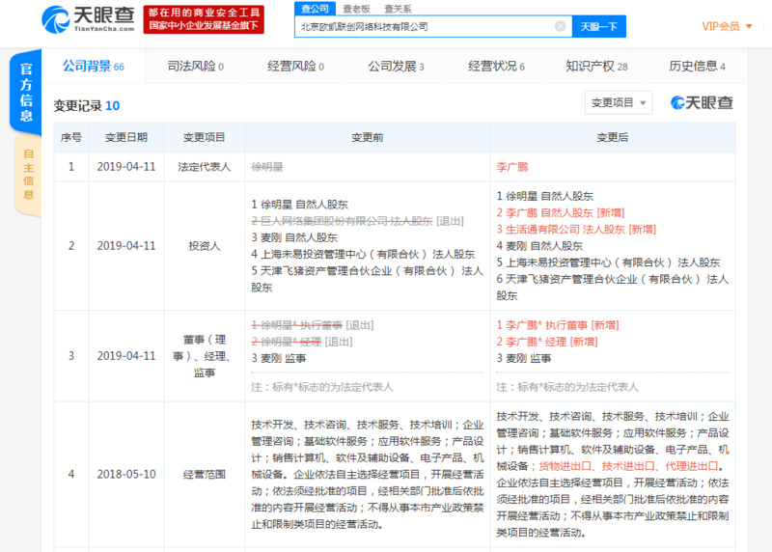Image resolution: width=772 pixels, height=552 pixels.
Task: Click the former legal representative 徐明星 in row 1
Action: (267, 167)
